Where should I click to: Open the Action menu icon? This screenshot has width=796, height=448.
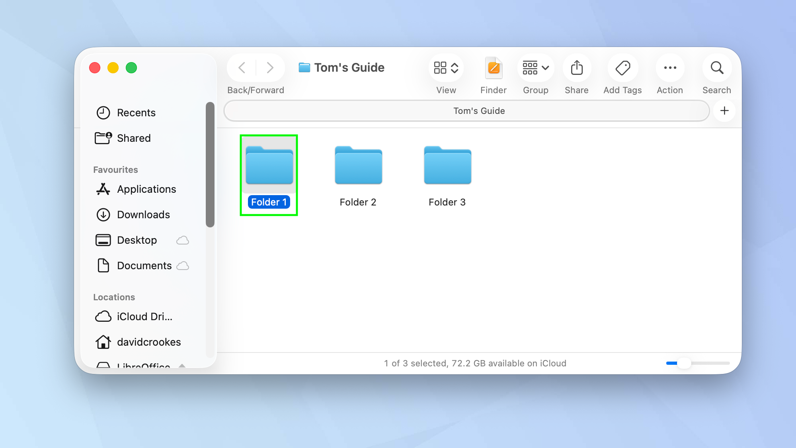click(x=670, y=68)
